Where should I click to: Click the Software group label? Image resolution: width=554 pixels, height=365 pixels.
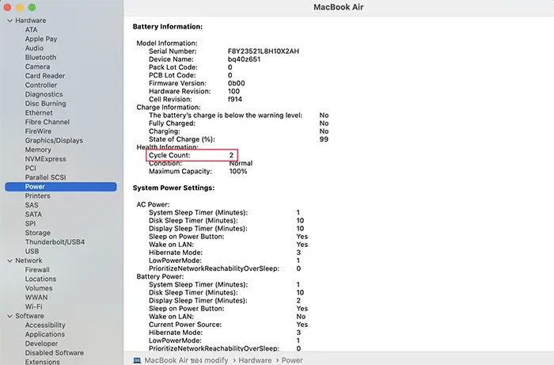pos(30,316)
